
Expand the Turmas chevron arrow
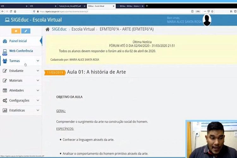click(38, 61)
